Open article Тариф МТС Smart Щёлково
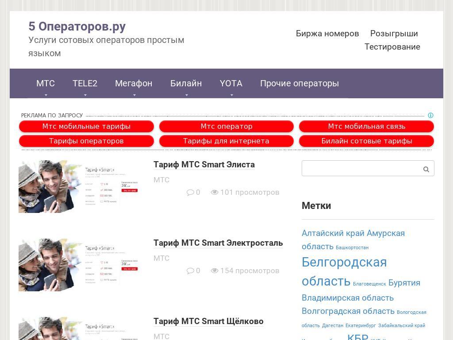The image size is (453, 340). point(208,321)
